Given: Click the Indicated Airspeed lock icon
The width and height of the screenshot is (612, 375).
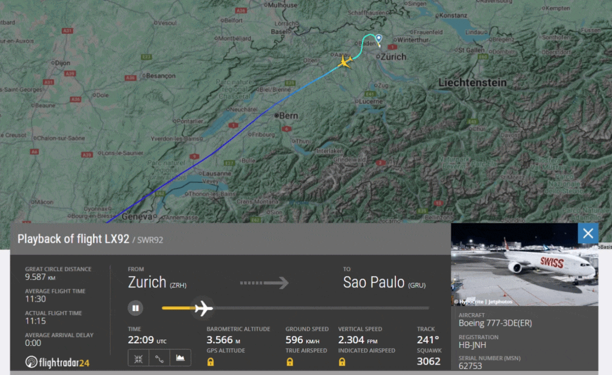Looking at the screenshot, I should [342, 362].
